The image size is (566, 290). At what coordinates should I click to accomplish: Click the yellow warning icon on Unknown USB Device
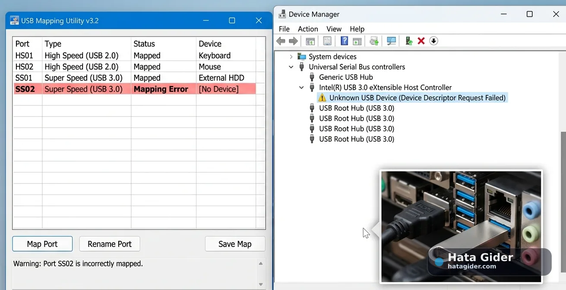[x=322, y=98]
